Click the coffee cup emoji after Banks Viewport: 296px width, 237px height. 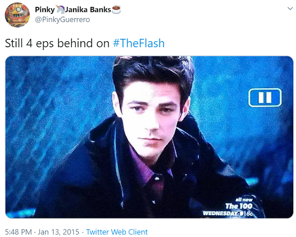(116, 9)
